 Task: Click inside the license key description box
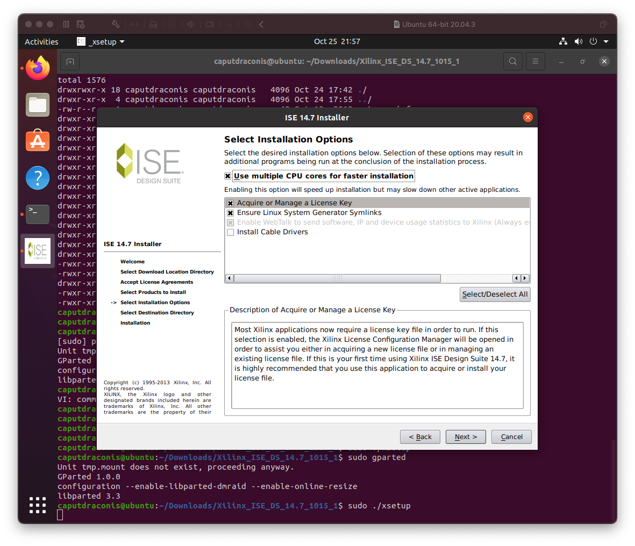pyautogui.click(x=377, y=365)
